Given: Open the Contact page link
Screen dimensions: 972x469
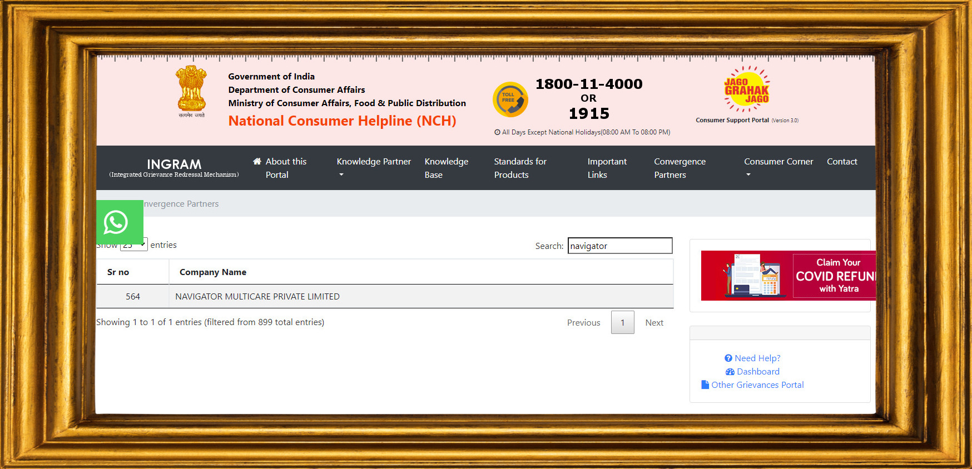Looking at the screenshot, I should tap(841, 162).
